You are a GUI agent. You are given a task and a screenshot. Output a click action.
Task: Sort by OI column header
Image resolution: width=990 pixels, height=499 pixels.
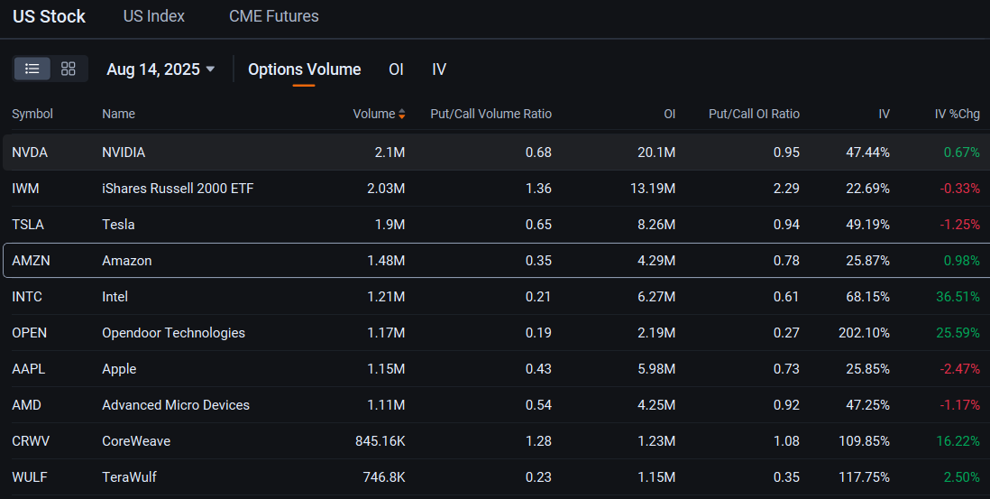[x=669, y=114]
